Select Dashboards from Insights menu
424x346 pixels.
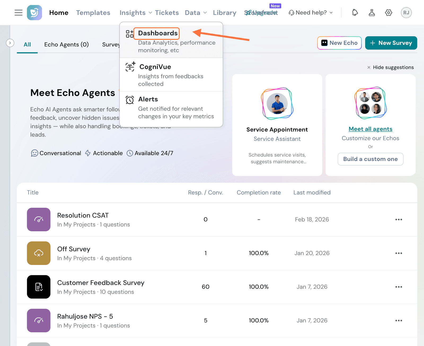point(158,33)
